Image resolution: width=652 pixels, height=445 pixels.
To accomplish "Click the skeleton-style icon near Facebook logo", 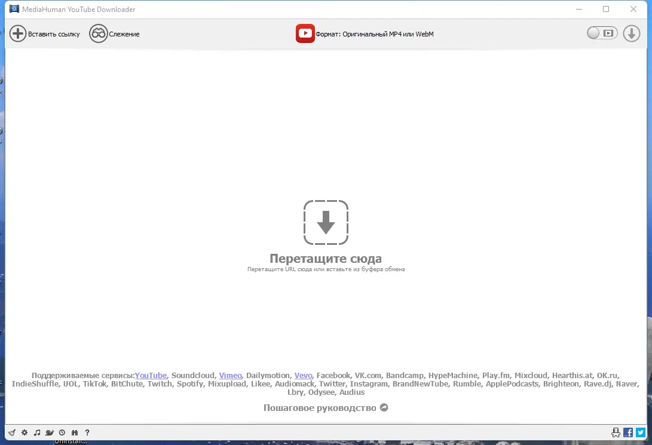I will (x=616, y=432).
